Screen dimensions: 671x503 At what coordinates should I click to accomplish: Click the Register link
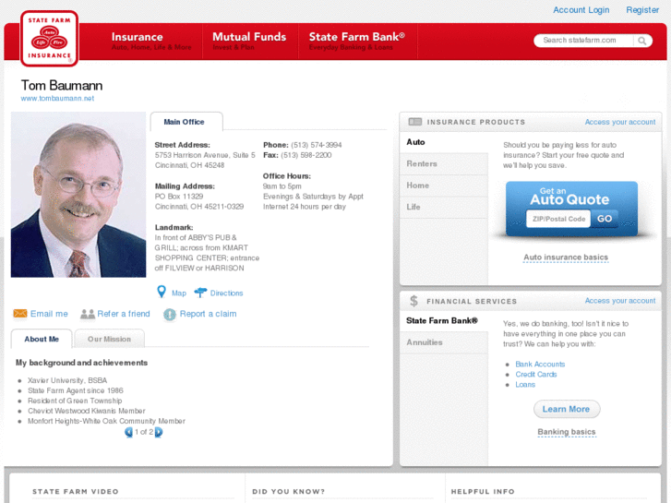642,10
